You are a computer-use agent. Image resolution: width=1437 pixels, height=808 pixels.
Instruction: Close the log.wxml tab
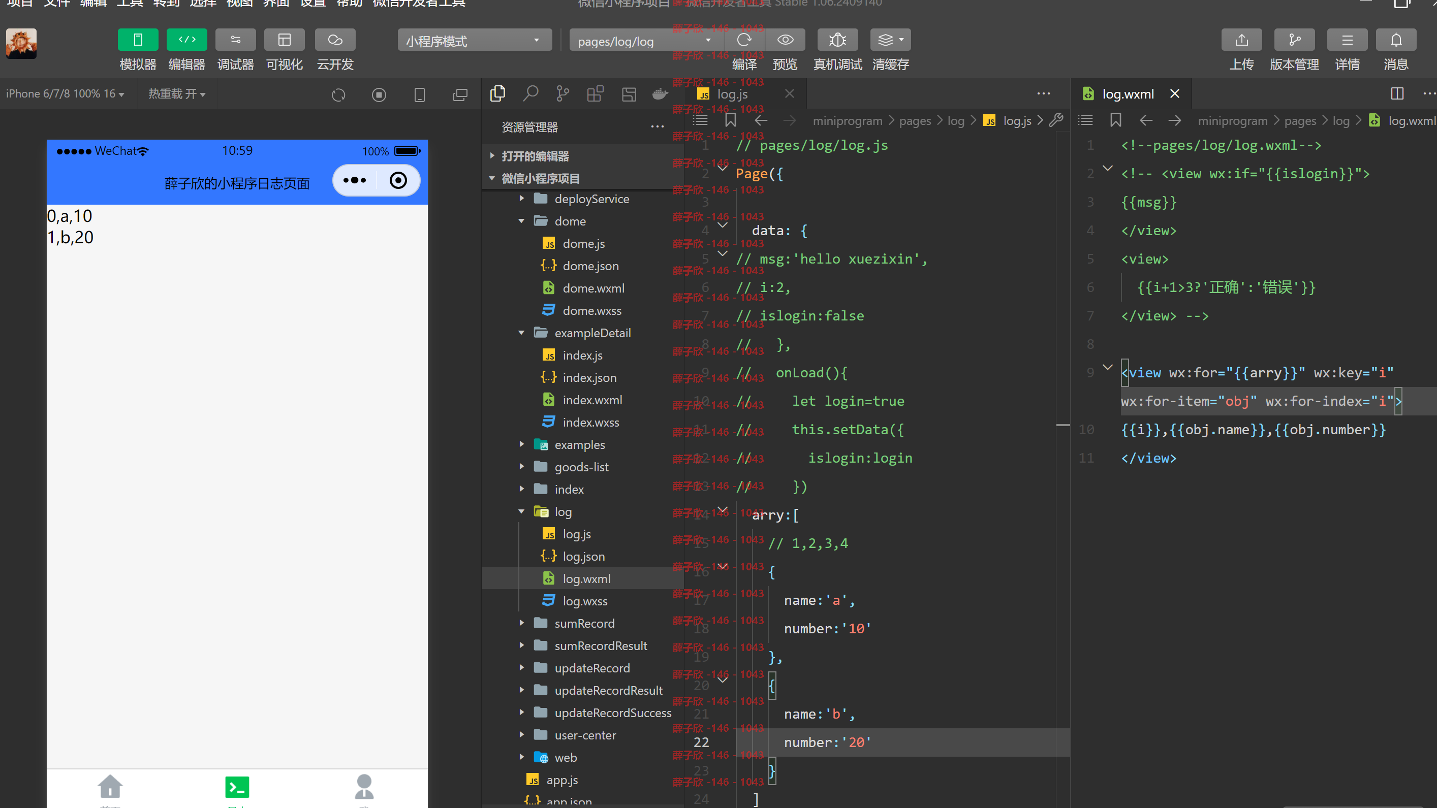pos(1174,93)
